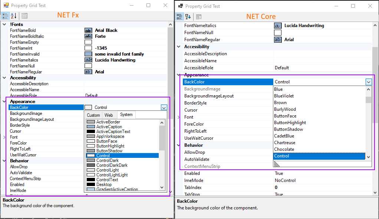379x219 pixels.
Task: Click Arial font preview icon in NET Fx
Action: tap(88, 72)
